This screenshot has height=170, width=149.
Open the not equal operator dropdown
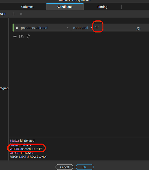[x=82, y=28]
